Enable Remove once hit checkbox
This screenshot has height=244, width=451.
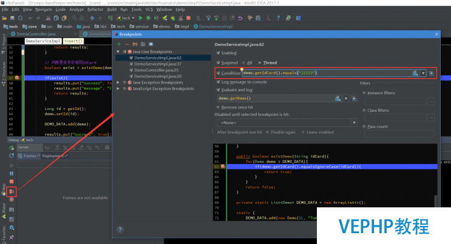point(218,107)
